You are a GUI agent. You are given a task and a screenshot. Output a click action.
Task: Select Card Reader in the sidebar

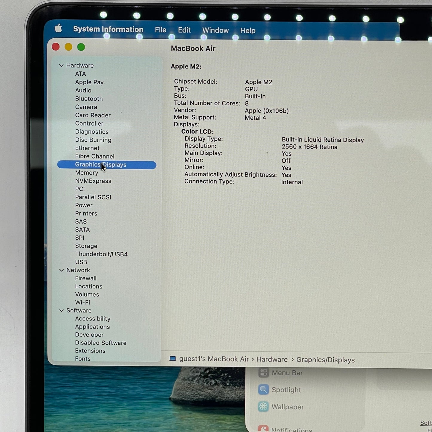click(x=93, y=115)
